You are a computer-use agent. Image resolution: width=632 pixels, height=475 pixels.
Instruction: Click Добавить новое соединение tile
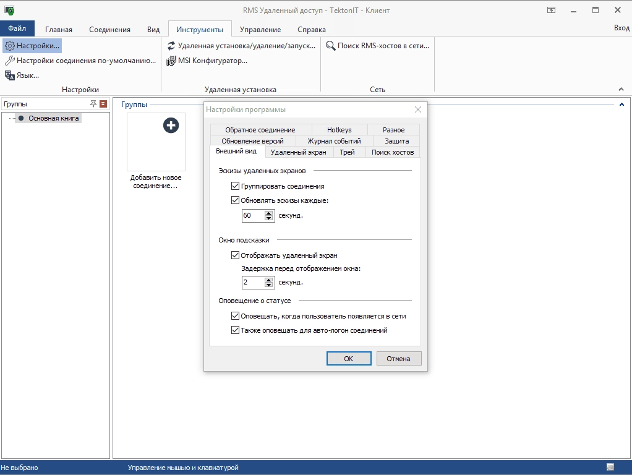point(156,152)
